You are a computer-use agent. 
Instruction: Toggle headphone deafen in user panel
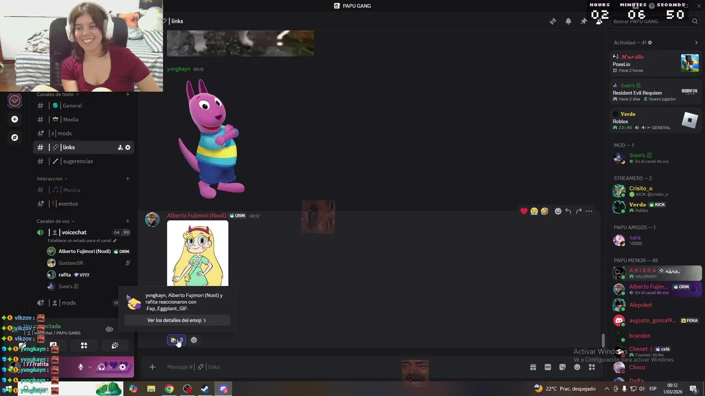[101, 367]
